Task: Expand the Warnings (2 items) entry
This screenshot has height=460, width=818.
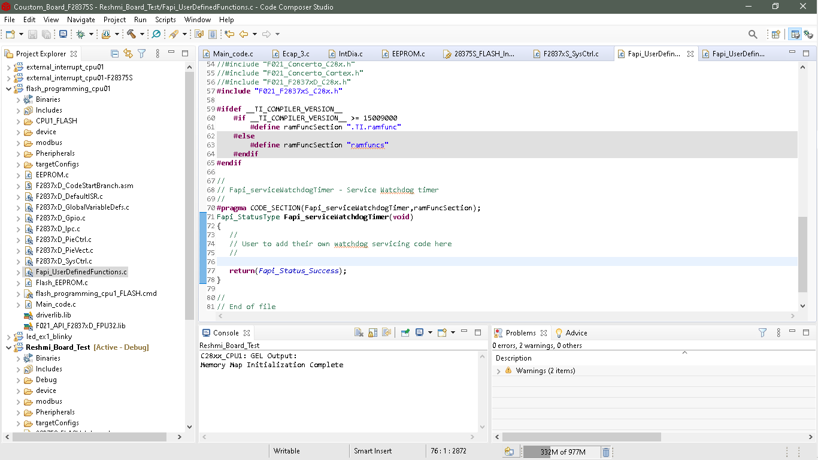Action: tap(498, 371)
